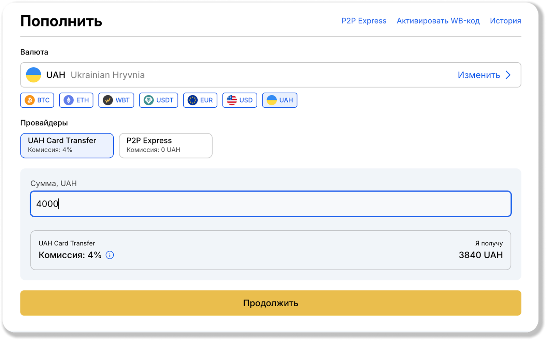Open P2P Express in top navigation
The height and width of the screenshot is (340, 546).
click(364, 21)
